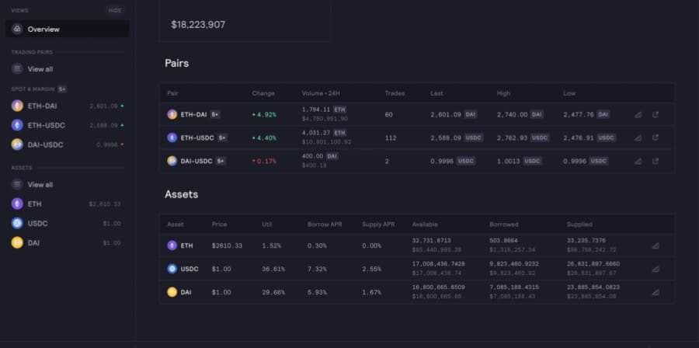Image resolution: width=699 pixels, height=348 pixels.
Task: Click external link icon for DAI-USDC pair
Action: pos(656,161)
